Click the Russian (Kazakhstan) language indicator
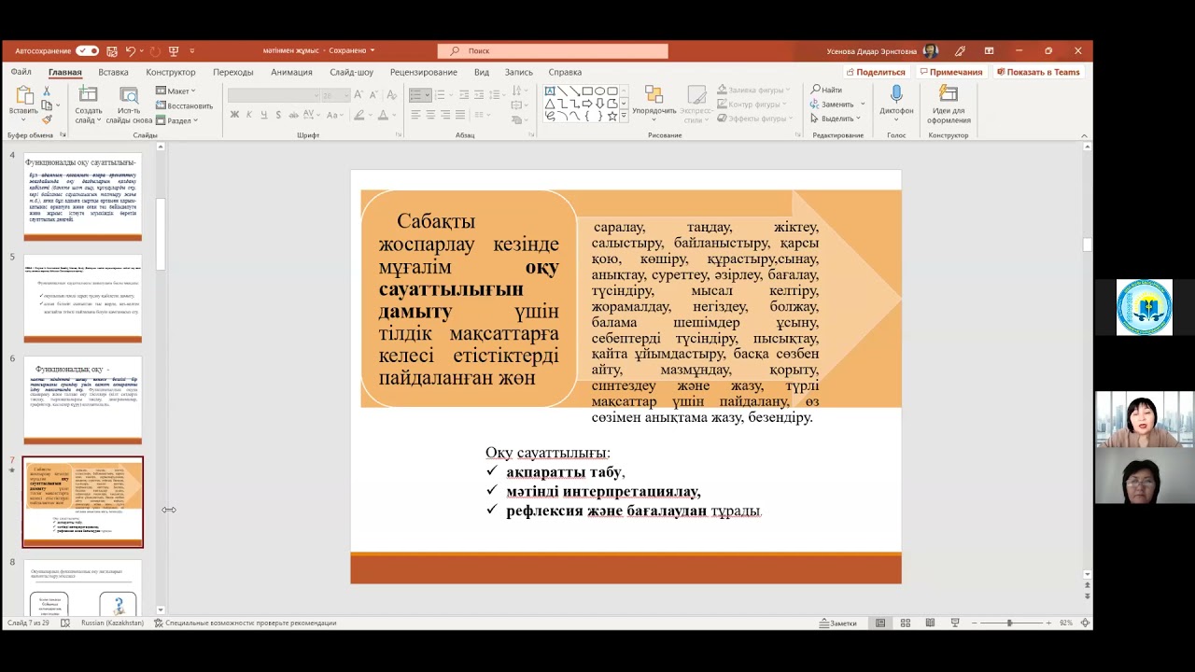The width and height of the screenshot is (1195, 672). 112,623
